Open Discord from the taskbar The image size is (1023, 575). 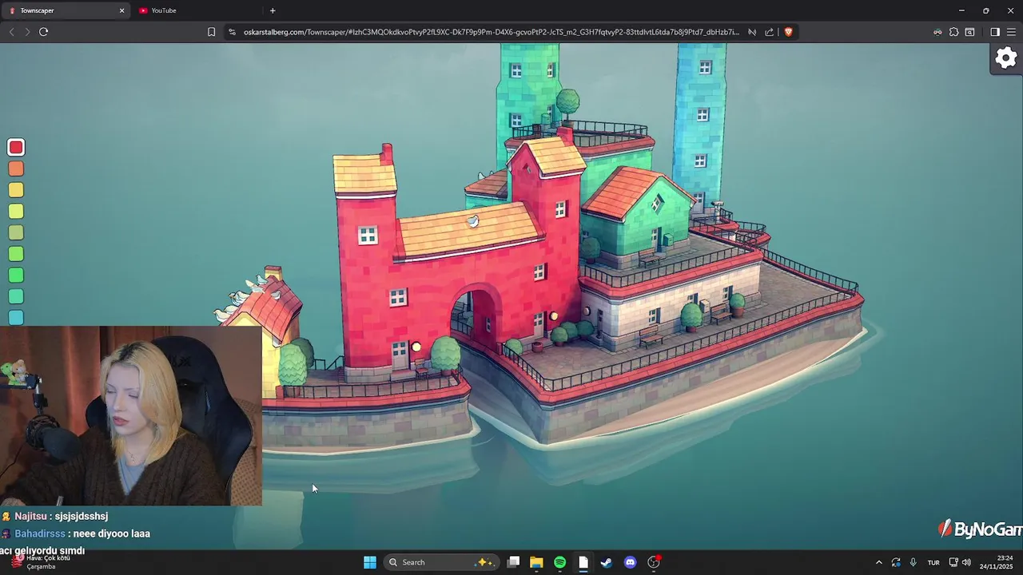point(630,562)
